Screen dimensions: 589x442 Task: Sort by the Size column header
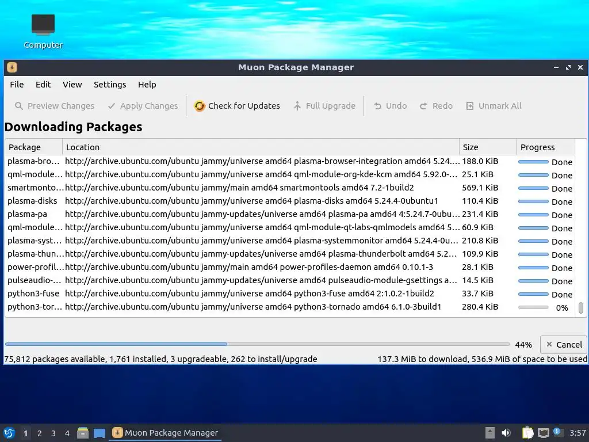[x=488, y=147]
